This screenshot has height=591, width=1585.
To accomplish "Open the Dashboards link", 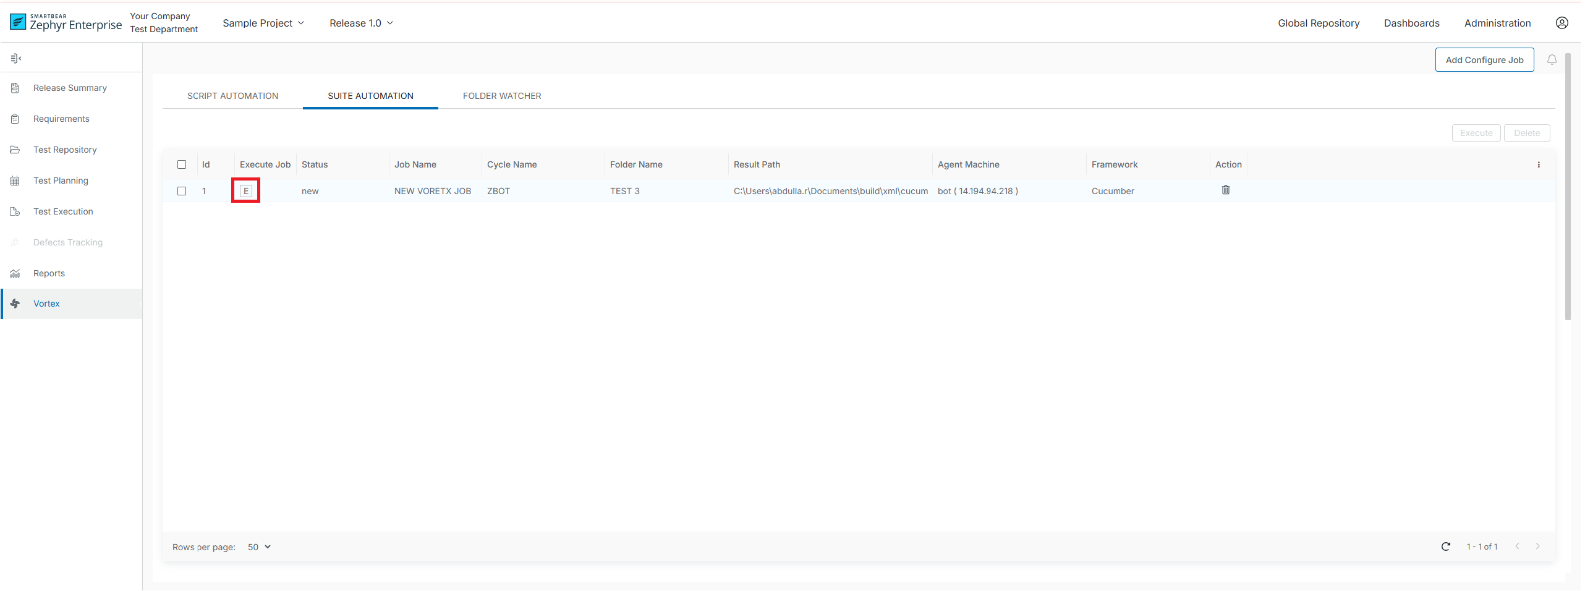I will pos(1411,23).
